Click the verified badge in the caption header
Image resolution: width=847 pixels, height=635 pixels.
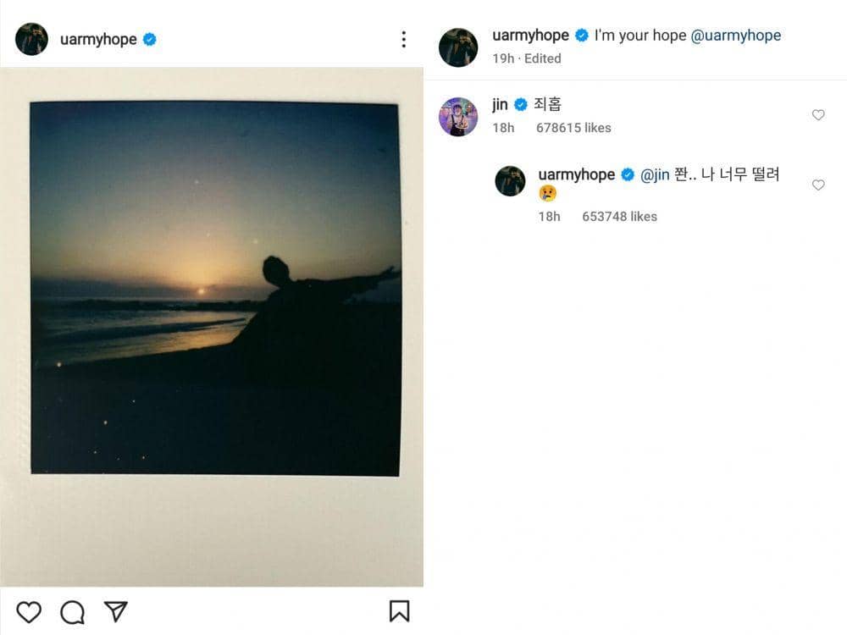pos(581,36)
